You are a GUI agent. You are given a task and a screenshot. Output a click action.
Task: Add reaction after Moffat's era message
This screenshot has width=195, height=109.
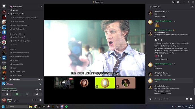coord(162,40)
